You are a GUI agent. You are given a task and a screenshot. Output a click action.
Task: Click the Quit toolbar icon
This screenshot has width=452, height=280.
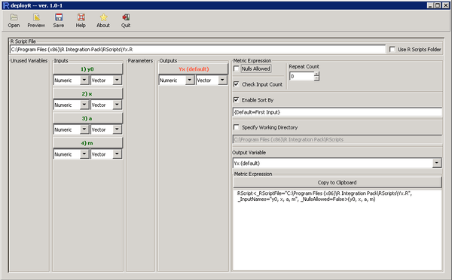tap(126, 17)
